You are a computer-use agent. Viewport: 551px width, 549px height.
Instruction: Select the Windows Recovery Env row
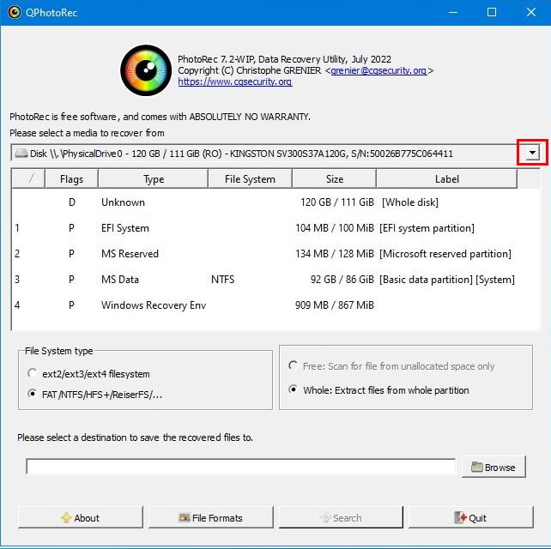point(275,305)
